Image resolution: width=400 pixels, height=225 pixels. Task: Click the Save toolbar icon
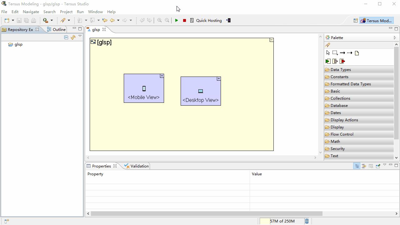click(19, 20)
